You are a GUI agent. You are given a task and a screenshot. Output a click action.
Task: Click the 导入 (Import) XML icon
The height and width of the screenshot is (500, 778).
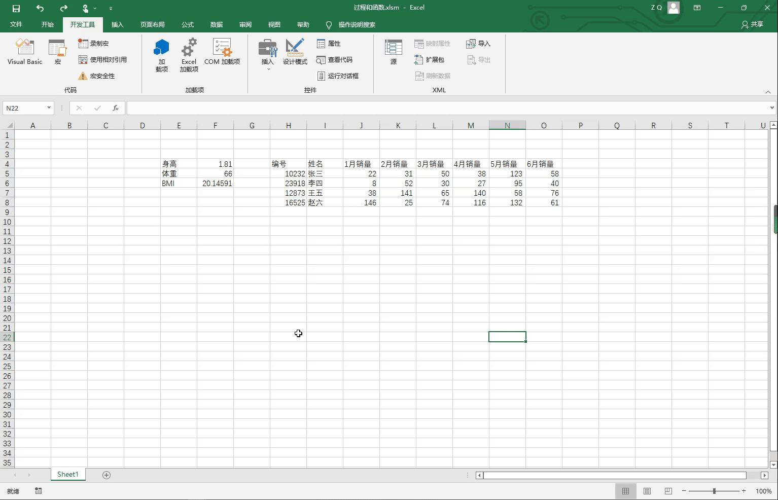click(x=477, y=43)
